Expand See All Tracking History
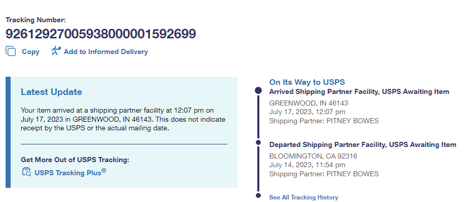 coord(303,197)
